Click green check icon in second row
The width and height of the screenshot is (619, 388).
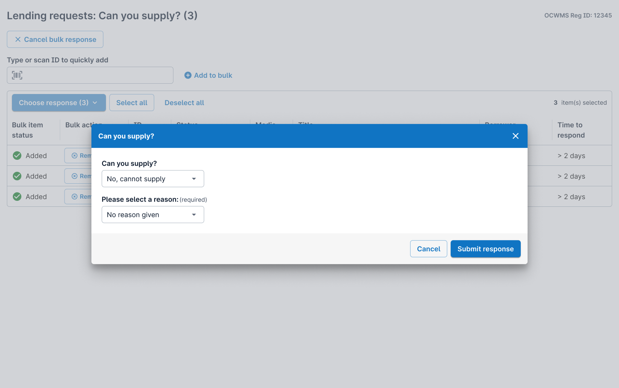(x=17, y=176)
